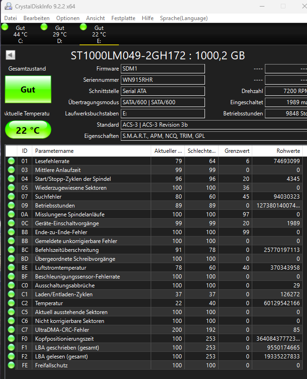Open the Optionen menu
This screenshot has height=379, width=307.
68,18
